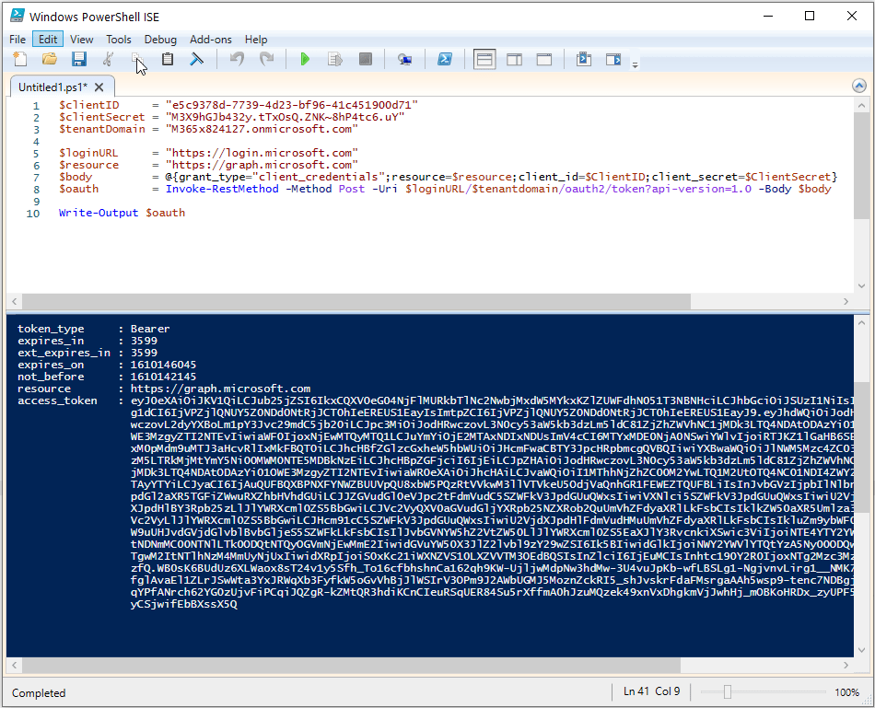875x708 pixels.
Task: Click the Redo button
Action: [267, 58]
